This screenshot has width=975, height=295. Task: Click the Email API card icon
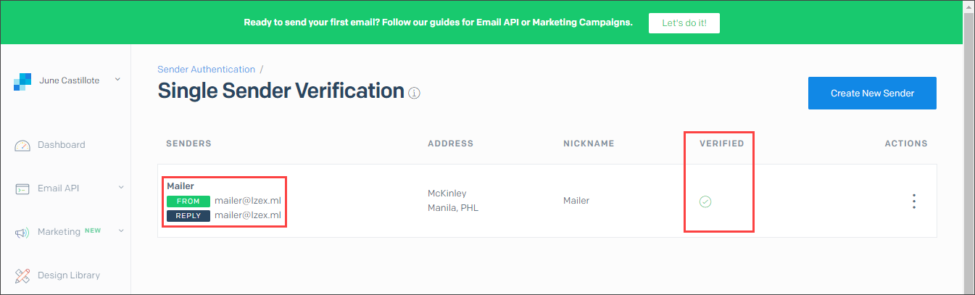click(22, 188)
